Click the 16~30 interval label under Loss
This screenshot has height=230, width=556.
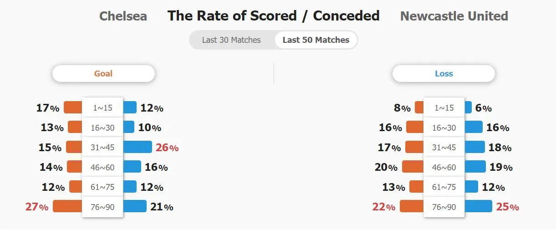pos(444,128)
